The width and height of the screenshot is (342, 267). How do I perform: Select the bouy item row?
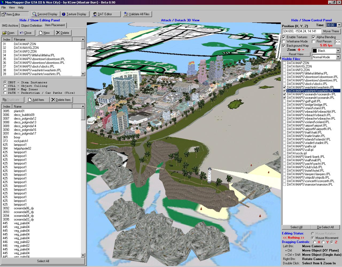[x=41, y=137]
